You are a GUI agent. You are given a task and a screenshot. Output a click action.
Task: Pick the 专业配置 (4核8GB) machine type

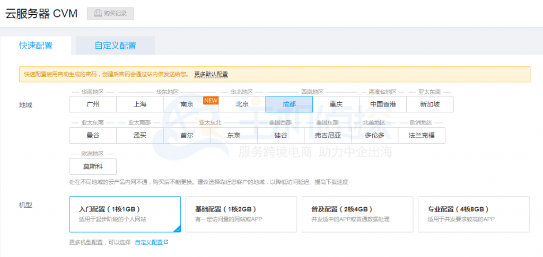[x=474, y=214]
